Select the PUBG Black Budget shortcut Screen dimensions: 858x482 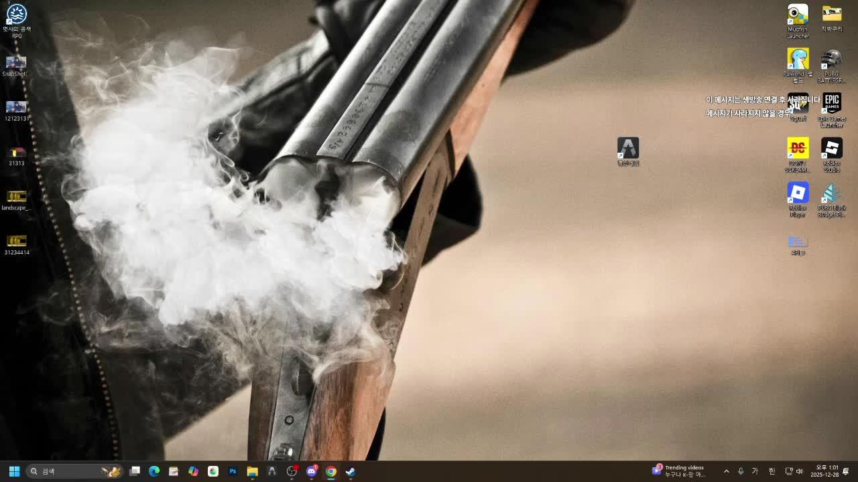[x=832, y=200]
